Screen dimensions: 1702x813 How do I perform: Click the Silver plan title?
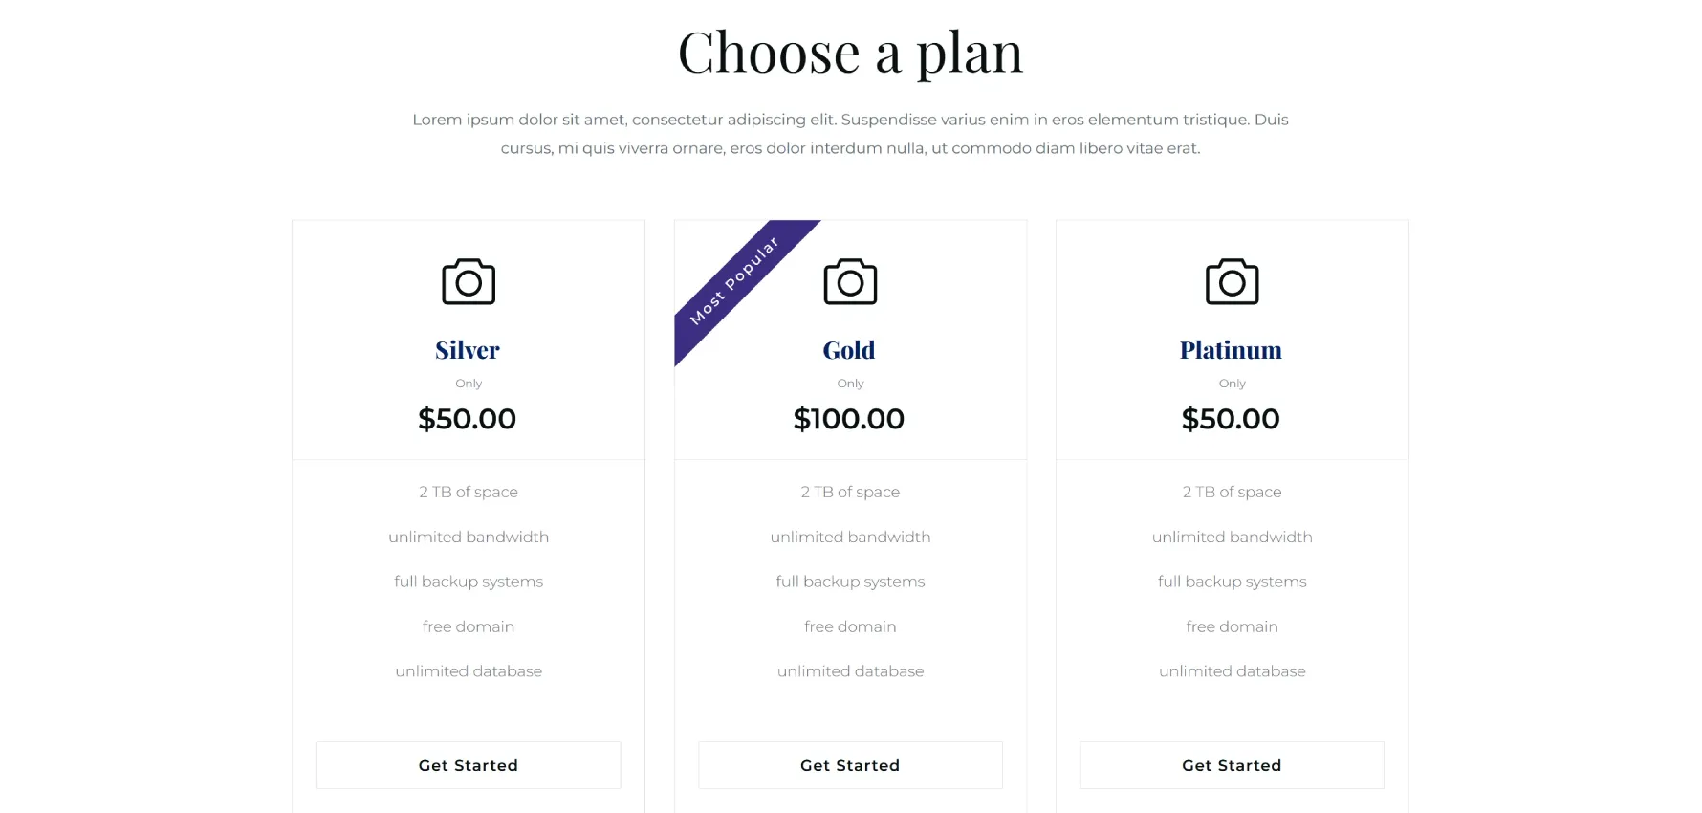pos(468,350)
